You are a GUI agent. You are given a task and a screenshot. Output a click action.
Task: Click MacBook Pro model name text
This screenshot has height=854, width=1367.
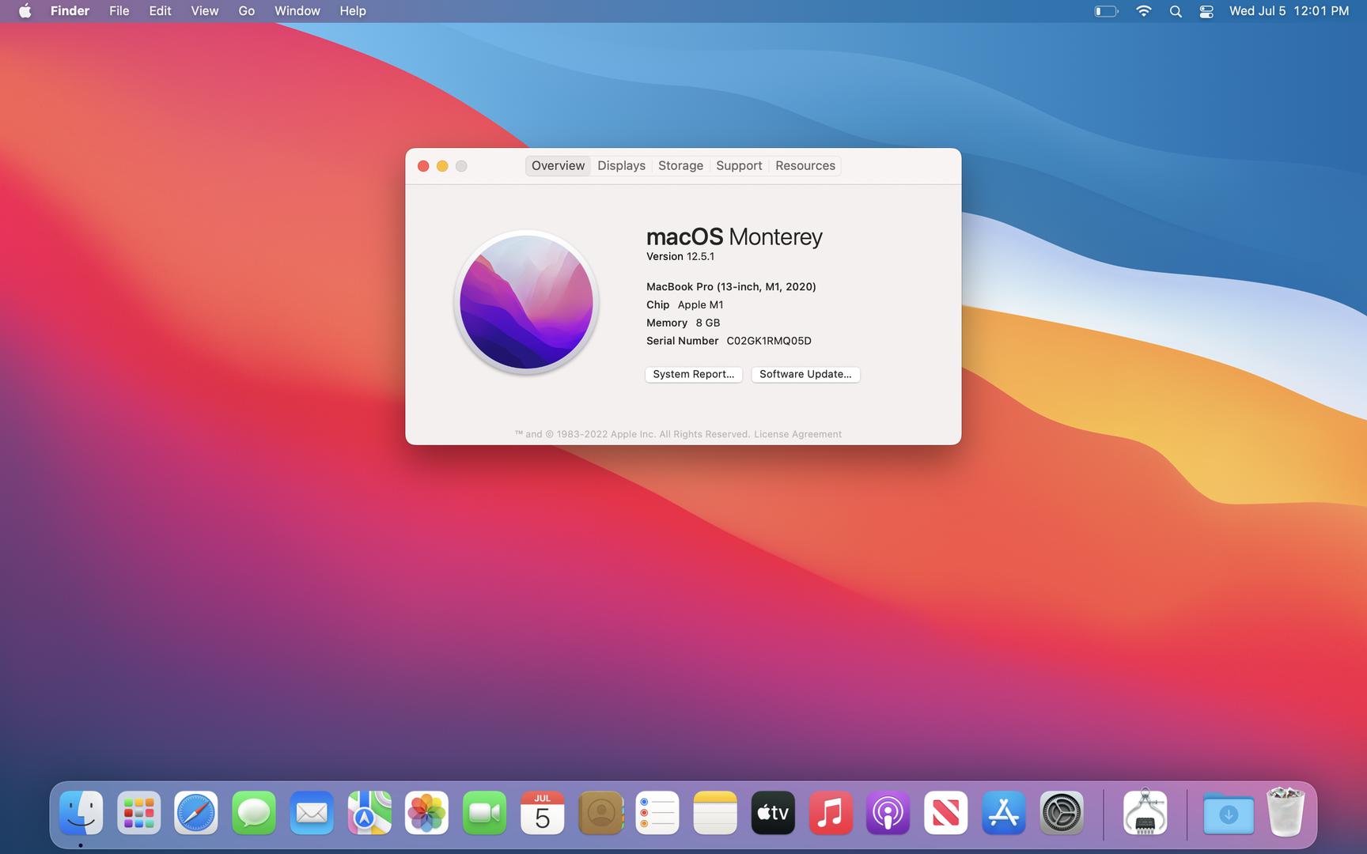(x=731, y=286)
